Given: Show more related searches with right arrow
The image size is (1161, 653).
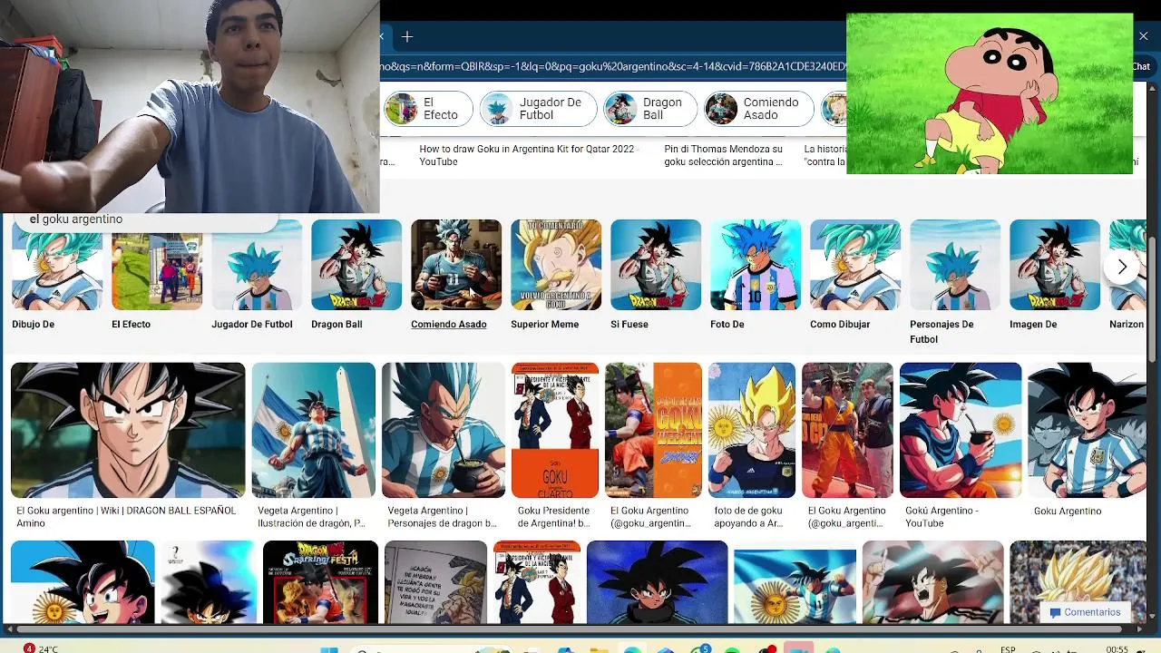Looking at the screenshot, I should click(x=1122, y=267).
